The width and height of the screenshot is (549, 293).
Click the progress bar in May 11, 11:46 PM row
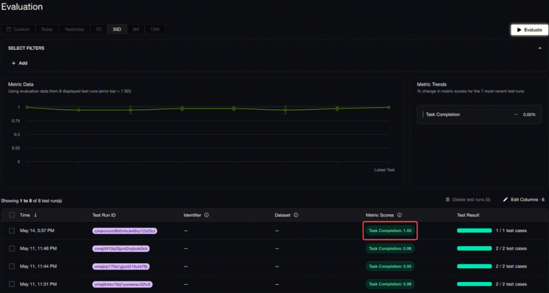pyautogui.click(x=474, y=249)
